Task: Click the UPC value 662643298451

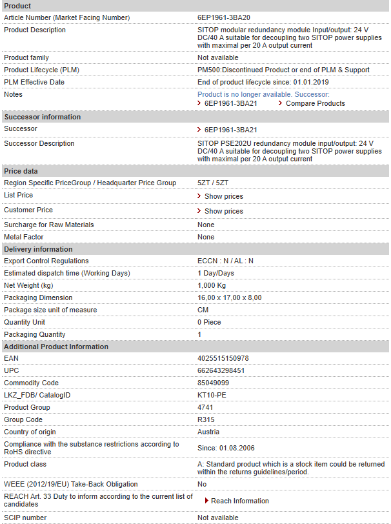Action: tap(221, 370)
